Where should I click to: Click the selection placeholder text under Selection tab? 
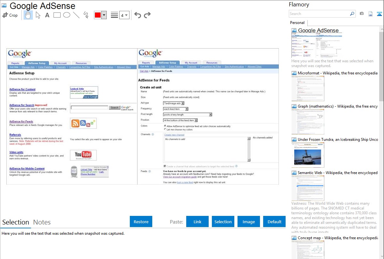[x=63, y=233]
